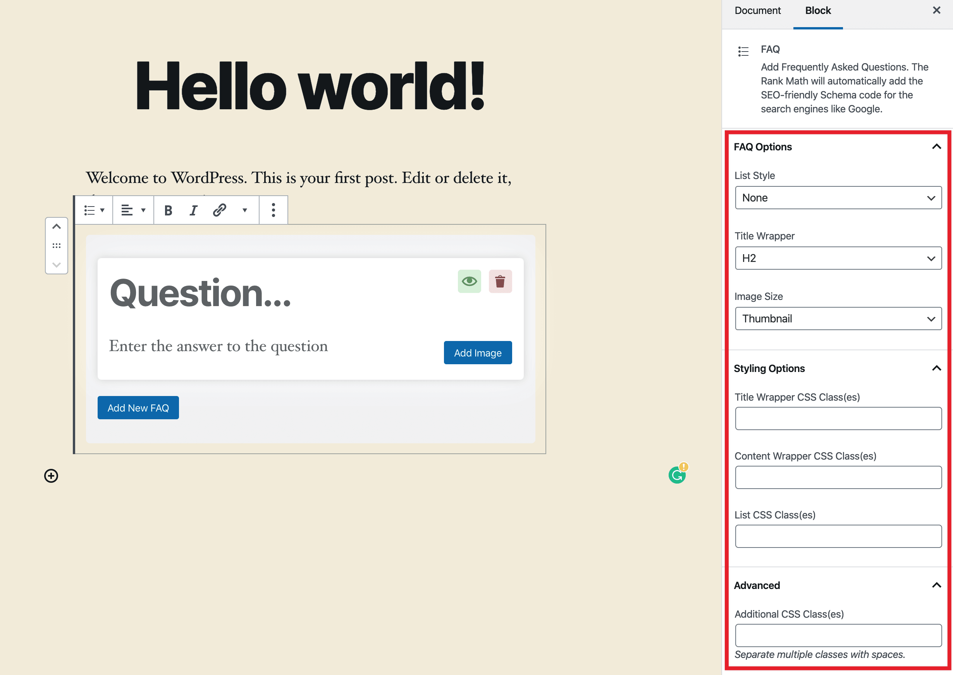Open the List Style dropdown
Viewport: 953px width, 675px height.
pos(838,198)
